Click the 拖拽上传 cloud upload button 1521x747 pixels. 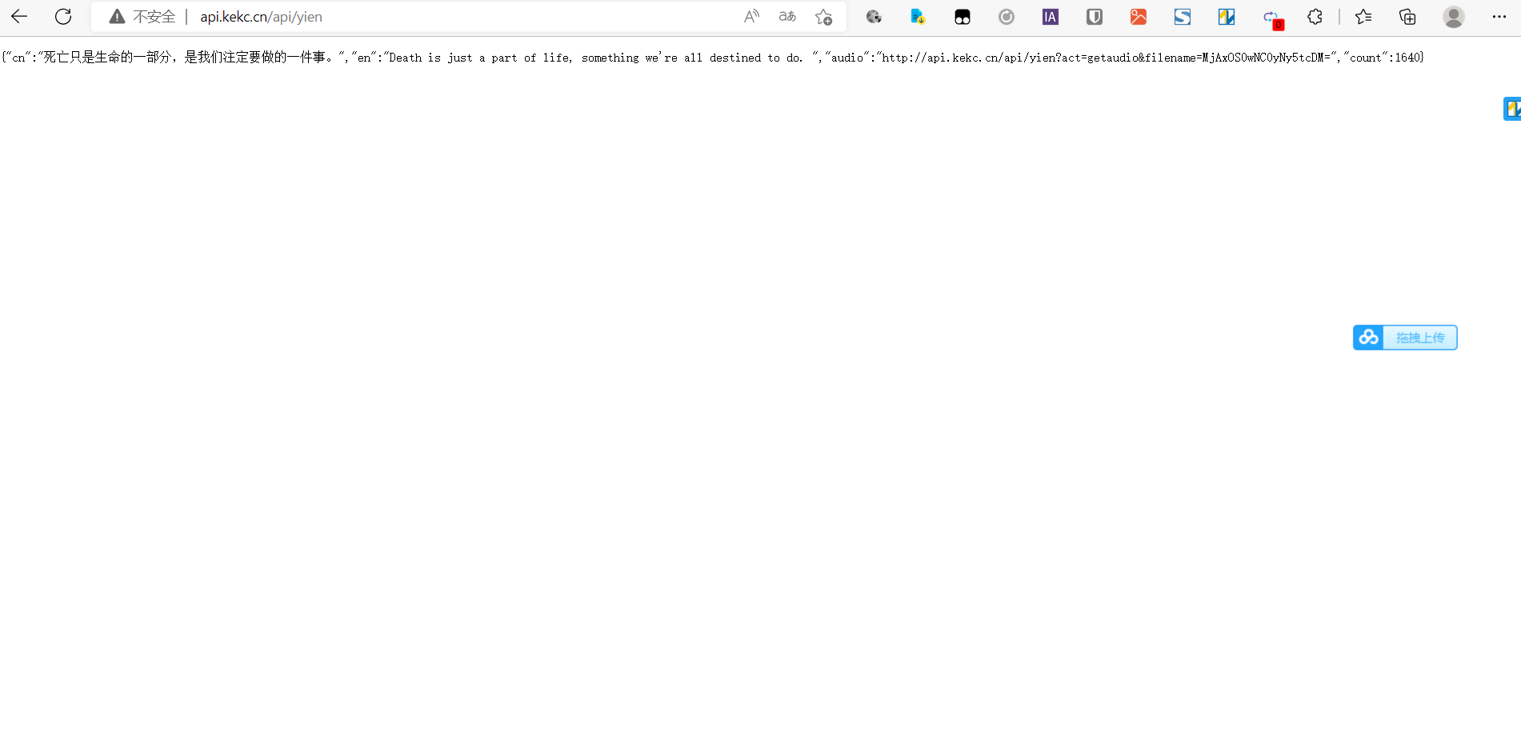1405,338
